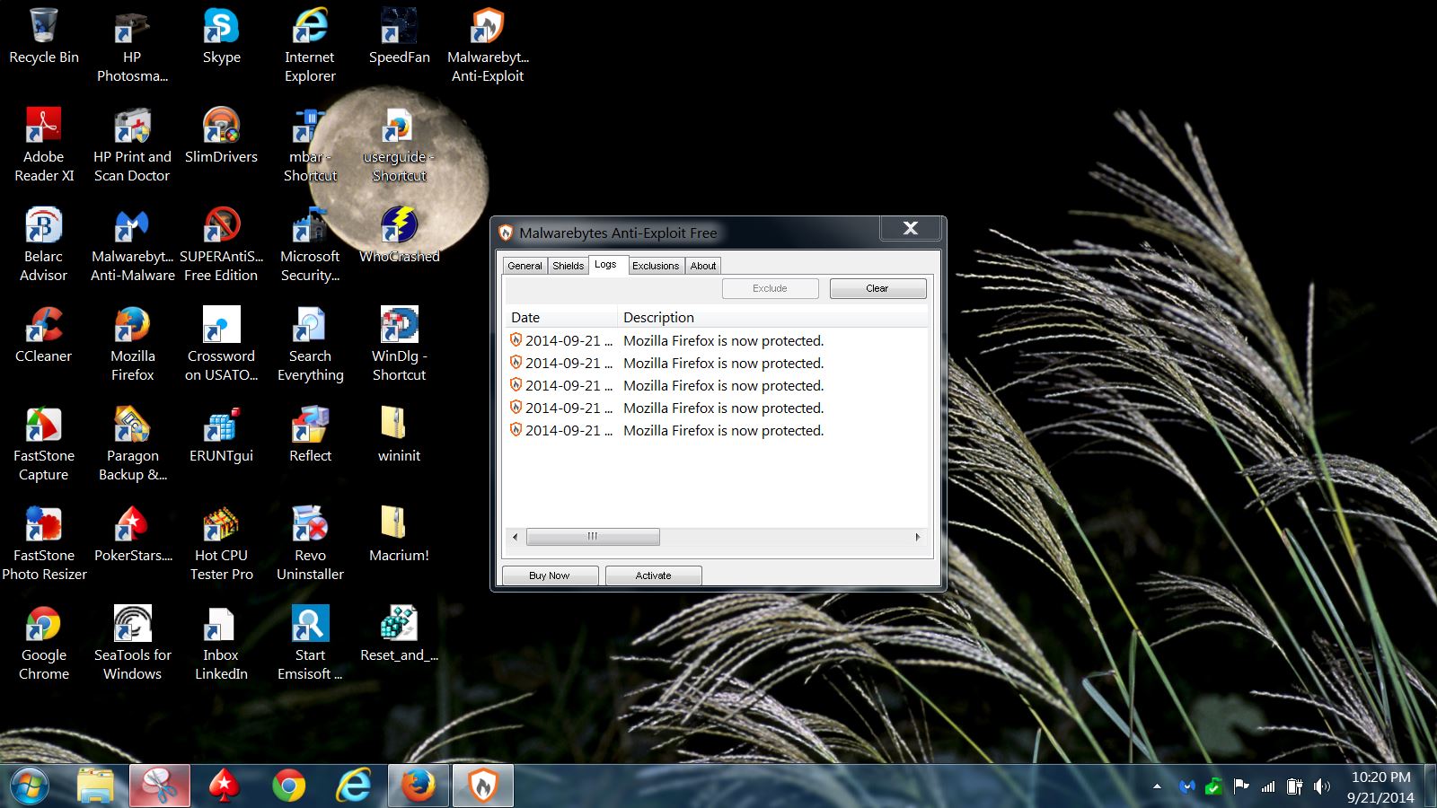Select the first Mozilla Firefox protected log entry
The height and width of the screenshot is (808, 1437).
[723, 341]
